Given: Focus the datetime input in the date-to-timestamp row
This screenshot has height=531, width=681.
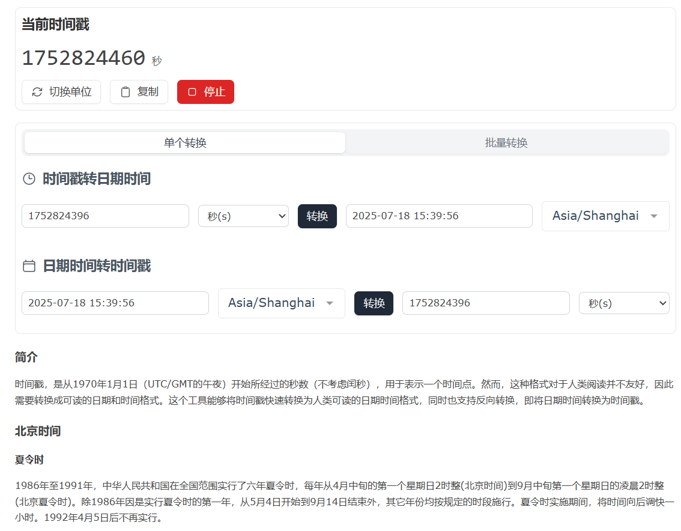Looking at the screenshot, I should click(115, 303).
